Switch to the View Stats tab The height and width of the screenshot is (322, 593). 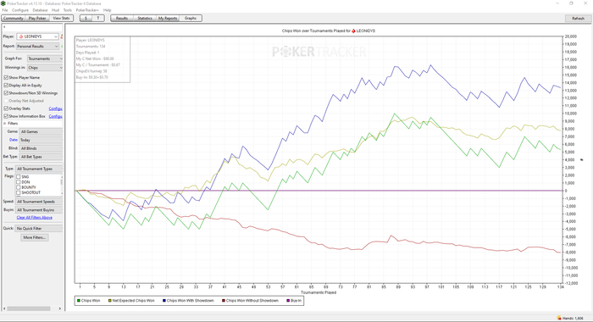point(61,18)
